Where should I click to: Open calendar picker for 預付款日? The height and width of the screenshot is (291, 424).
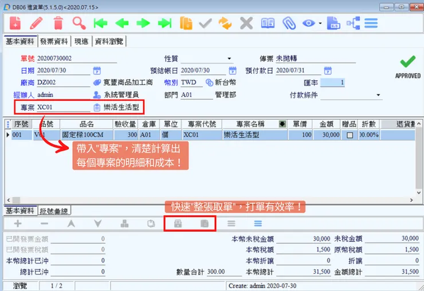click(x=328, y=70)
